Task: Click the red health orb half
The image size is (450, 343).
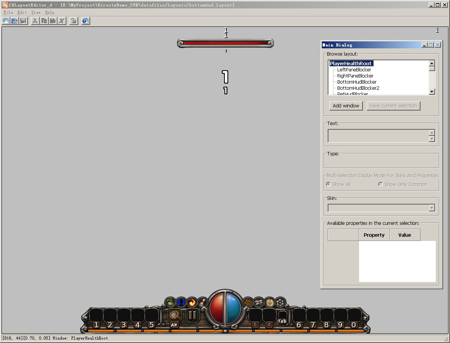Action: coord(217,308)
